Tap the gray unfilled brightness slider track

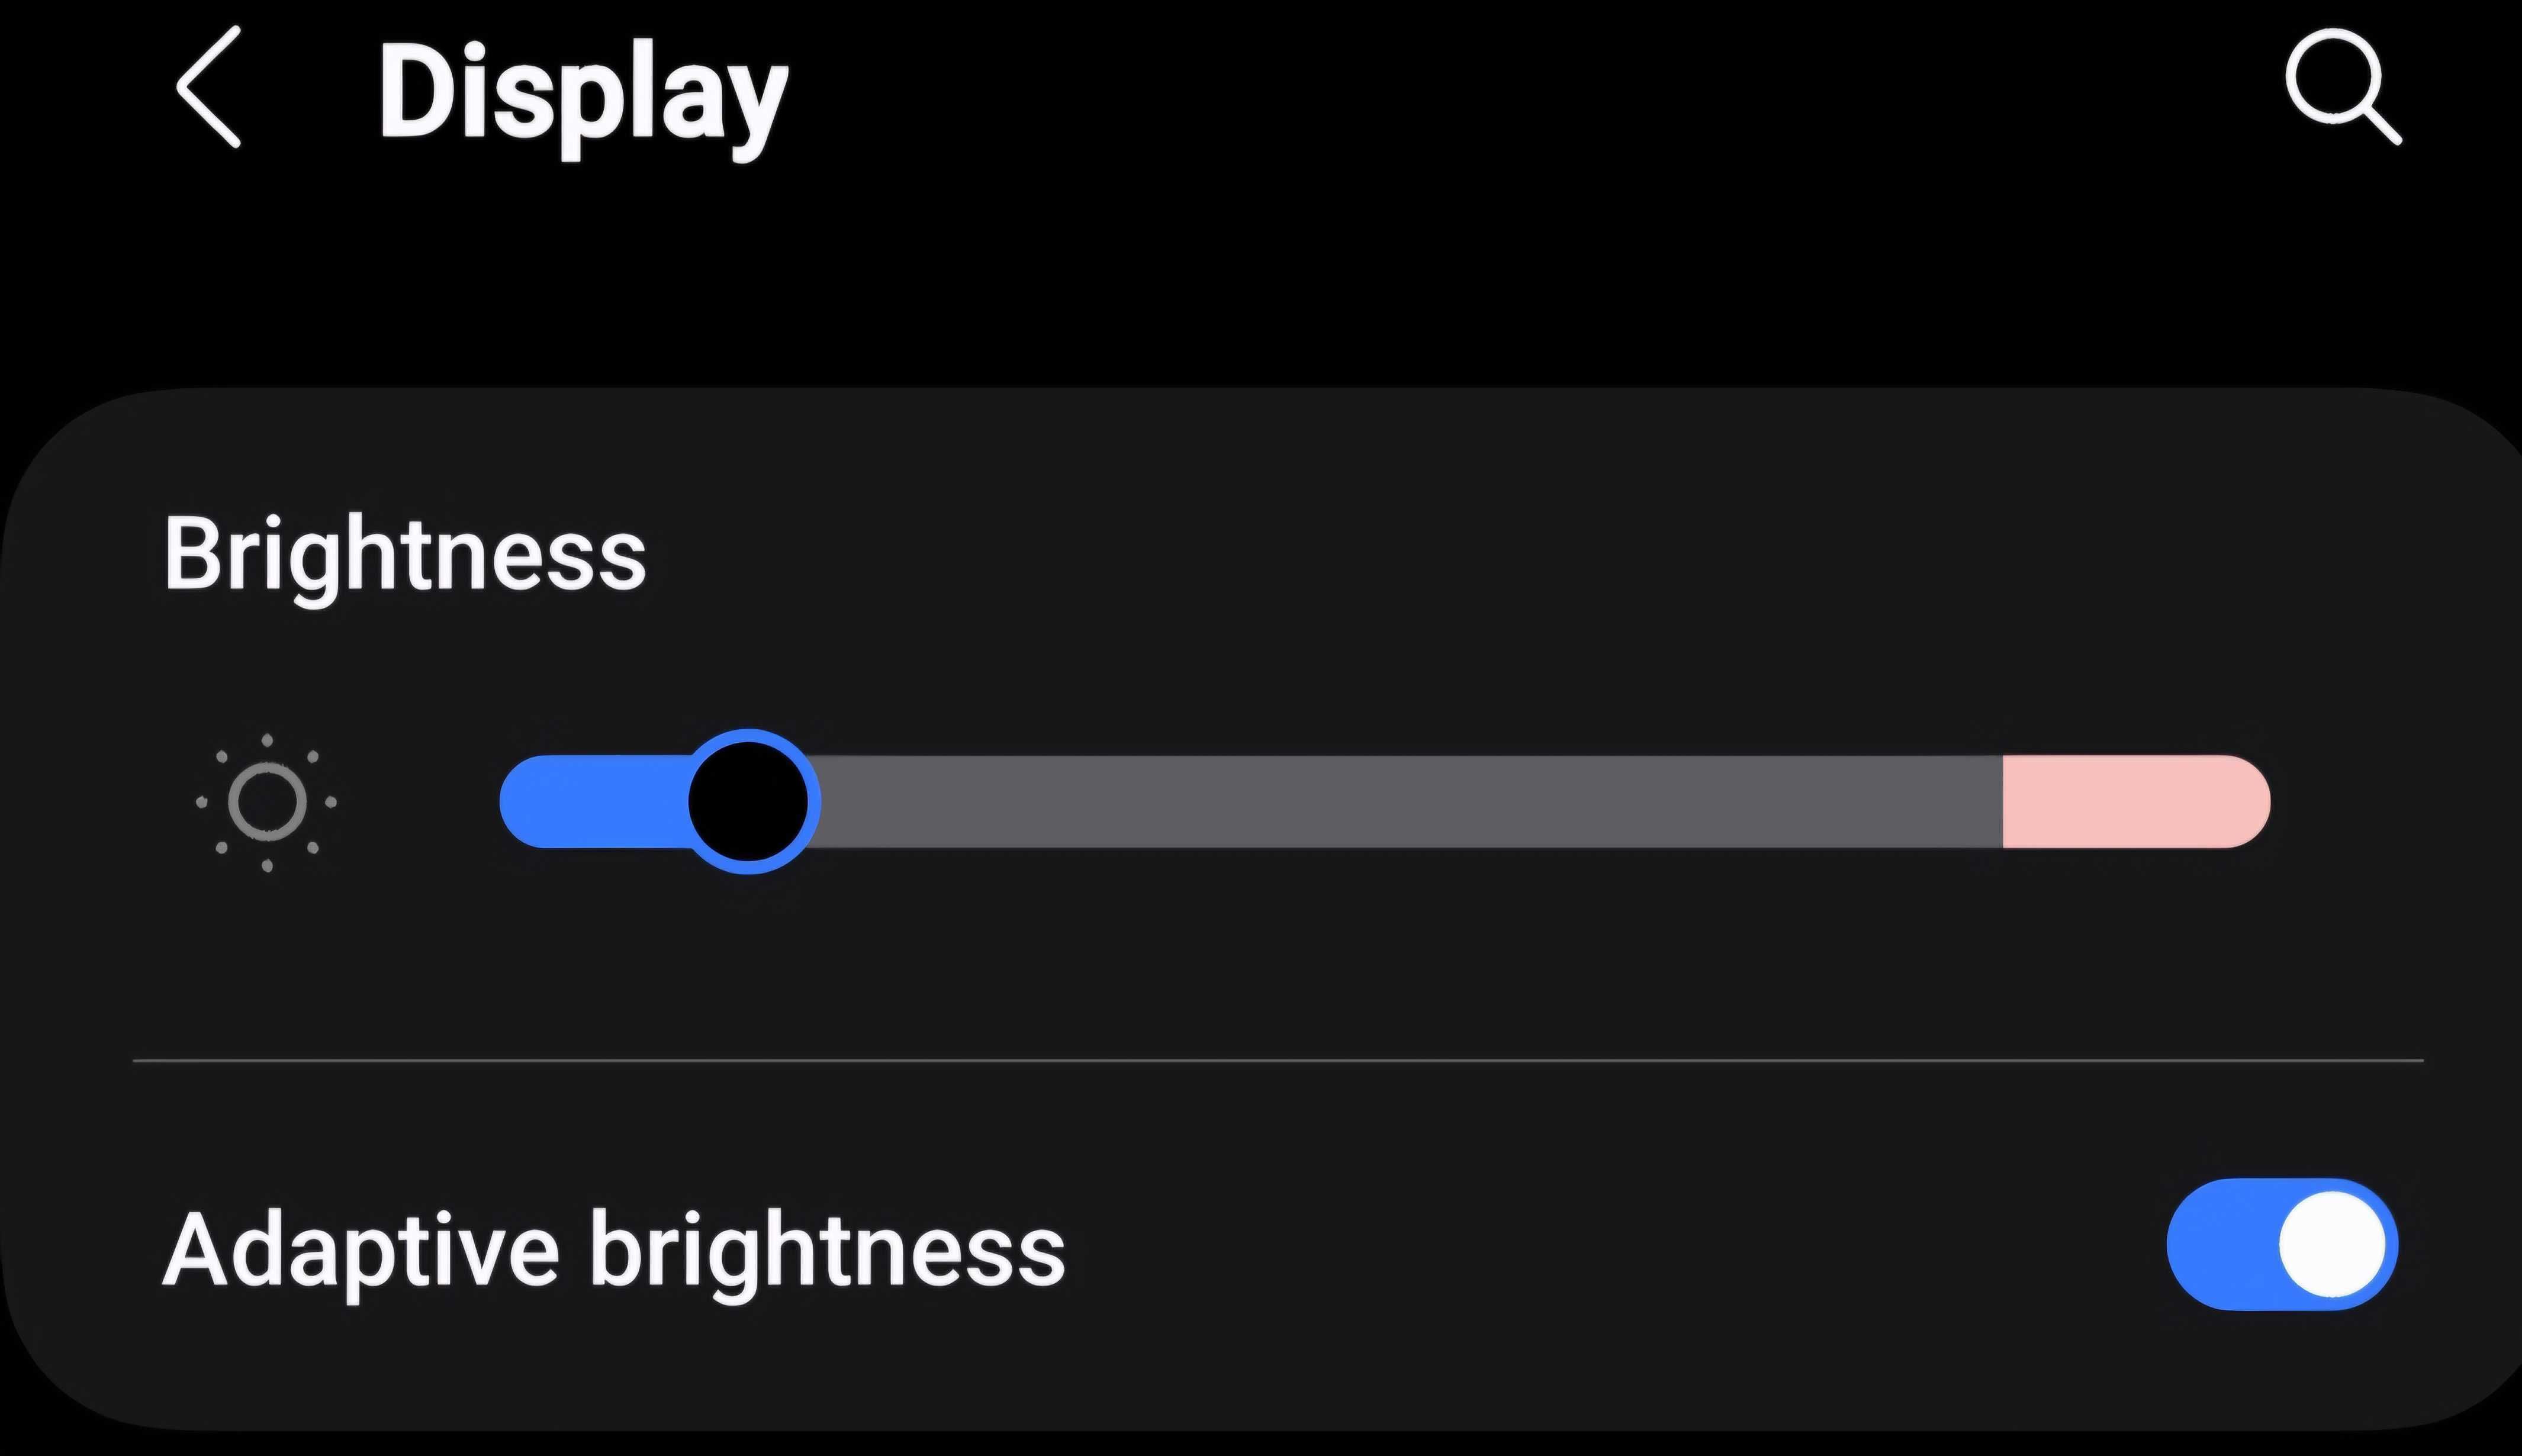[x=1400, y=802]
